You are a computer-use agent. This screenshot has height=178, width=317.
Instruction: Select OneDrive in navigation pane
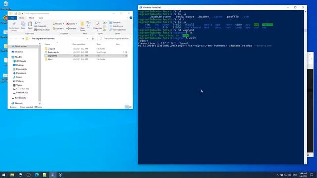point(18,52)
